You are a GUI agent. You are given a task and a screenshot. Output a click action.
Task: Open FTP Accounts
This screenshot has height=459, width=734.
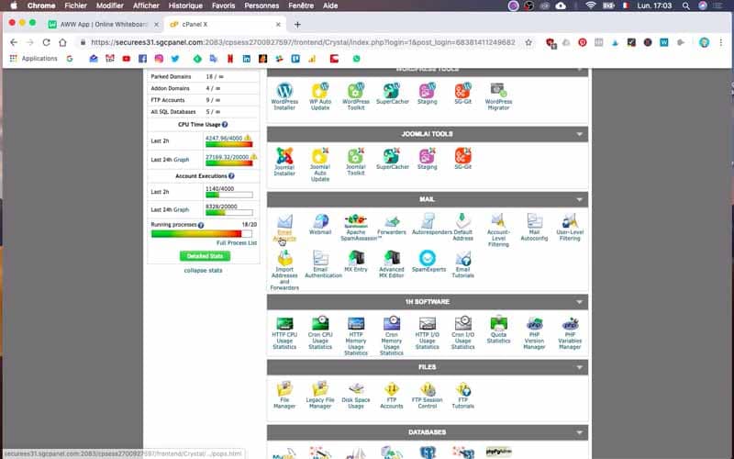[x=392, y=396]
